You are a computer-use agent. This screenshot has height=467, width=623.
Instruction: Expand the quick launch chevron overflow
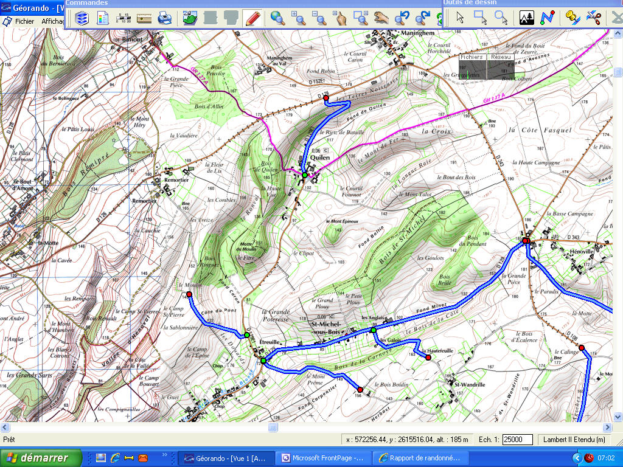165,455
